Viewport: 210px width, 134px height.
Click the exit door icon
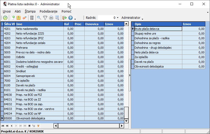[x=65, y=18]
